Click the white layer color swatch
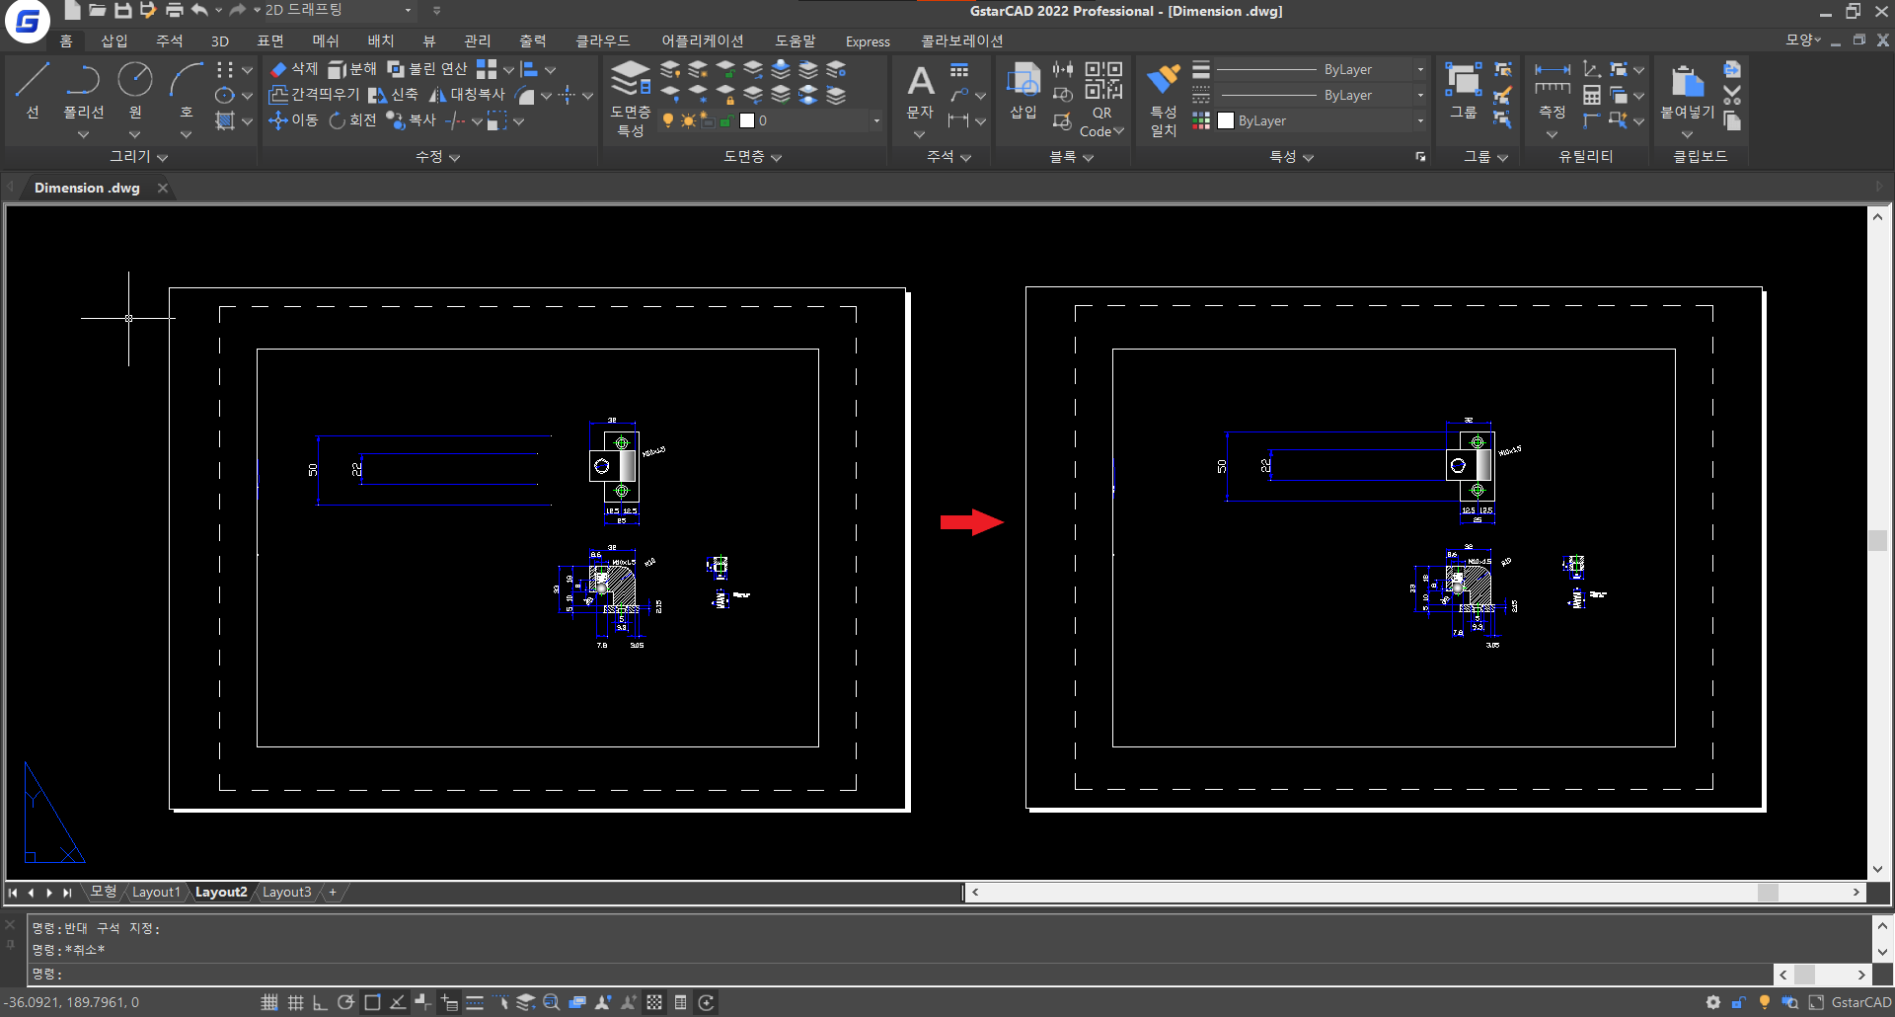The height and width of the screenshot is (1017, 1895). (747, 120)
